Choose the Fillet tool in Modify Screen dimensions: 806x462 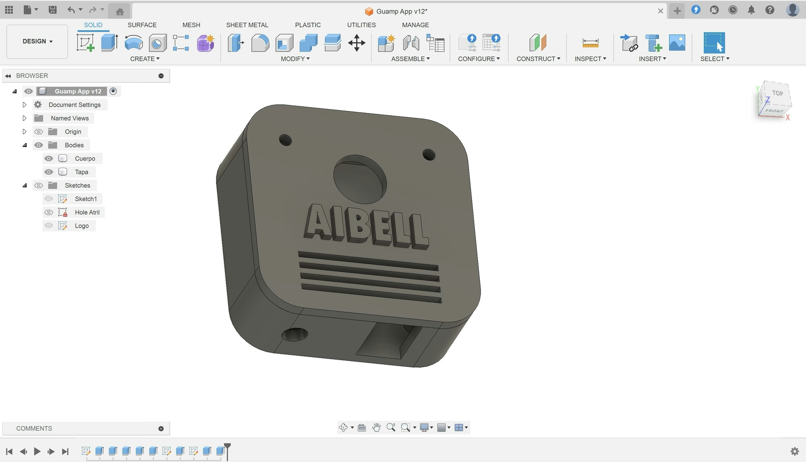[x=260, y=43]
